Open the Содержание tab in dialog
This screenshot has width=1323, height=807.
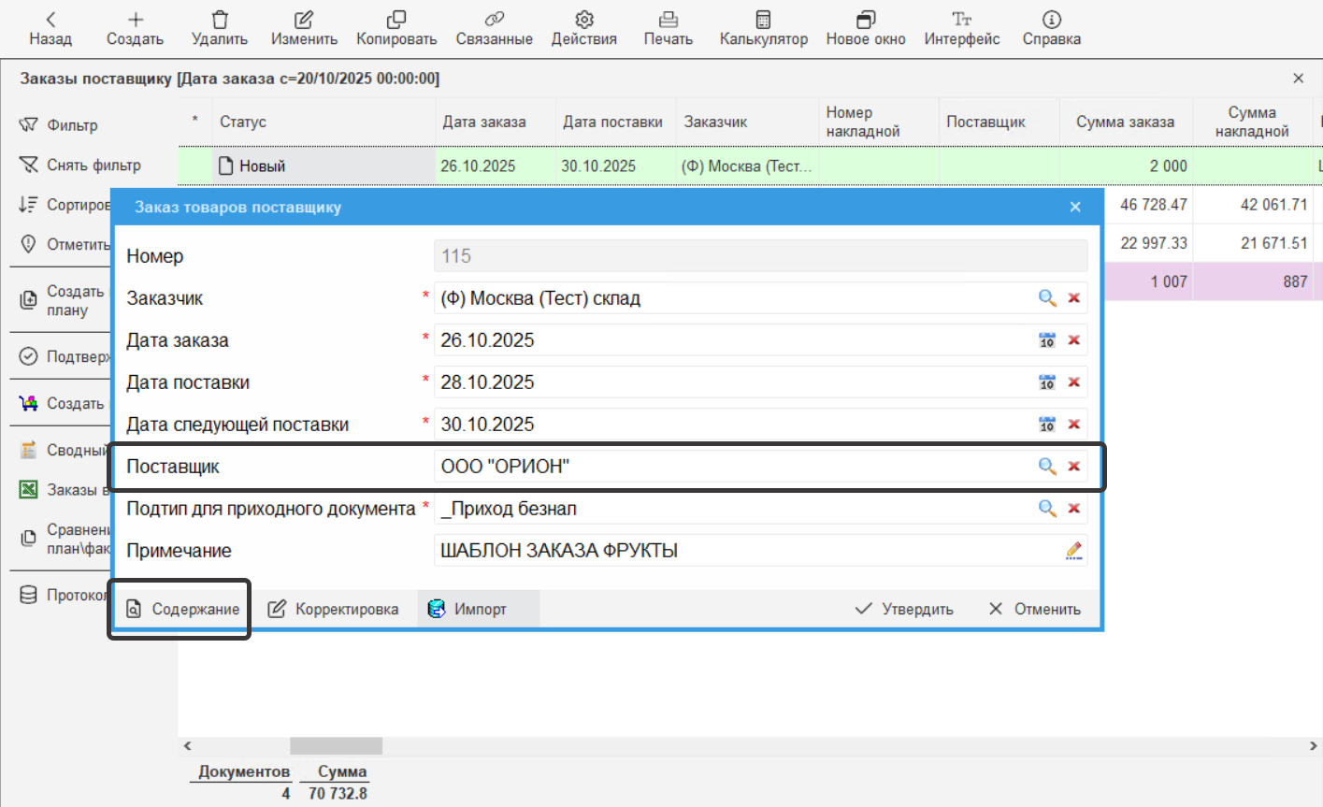(183, 610)
